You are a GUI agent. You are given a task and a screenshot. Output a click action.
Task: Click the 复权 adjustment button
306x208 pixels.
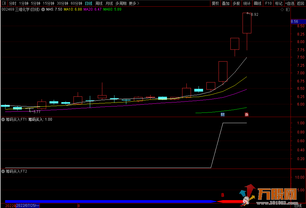pos(215,4)
